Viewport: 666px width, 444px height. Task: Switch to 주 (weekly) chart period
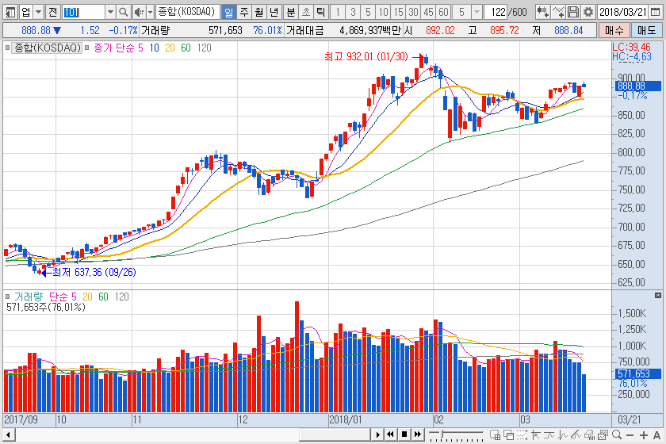243,12
